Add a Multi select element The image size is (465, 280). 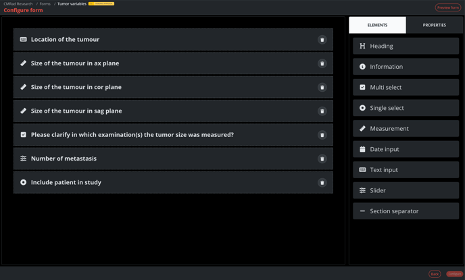(x=406, y=87)
